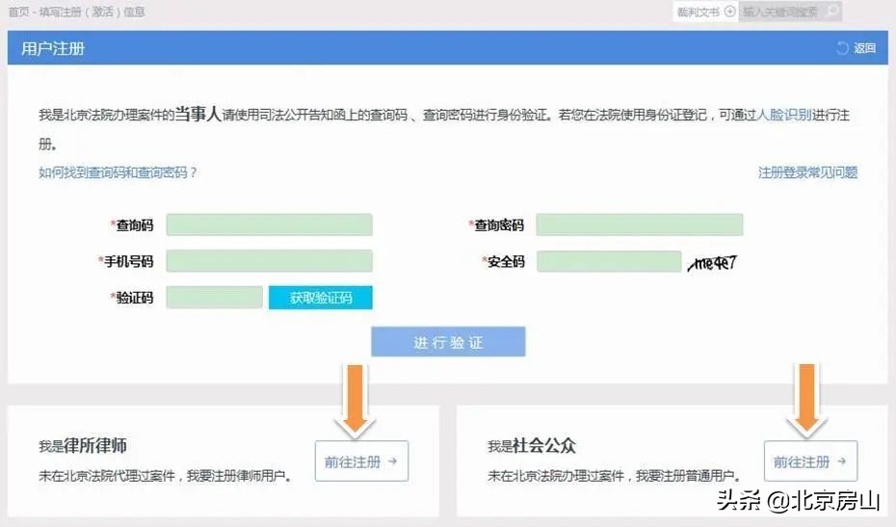This screenshot has height=527, width=896.
Task: Open 如何找到查询码和查询密码 help link
Action: [118, 172]
